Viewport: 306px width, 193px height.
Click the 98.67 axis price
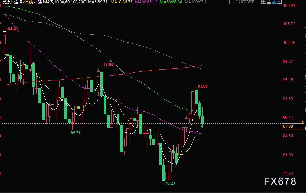288,62
